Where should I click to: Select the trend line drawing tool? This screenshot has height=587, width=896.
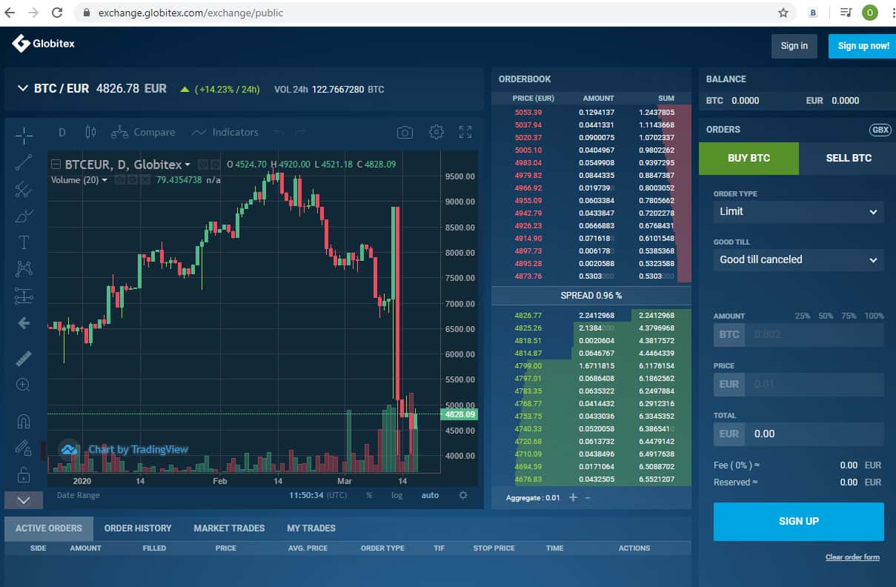24,162
